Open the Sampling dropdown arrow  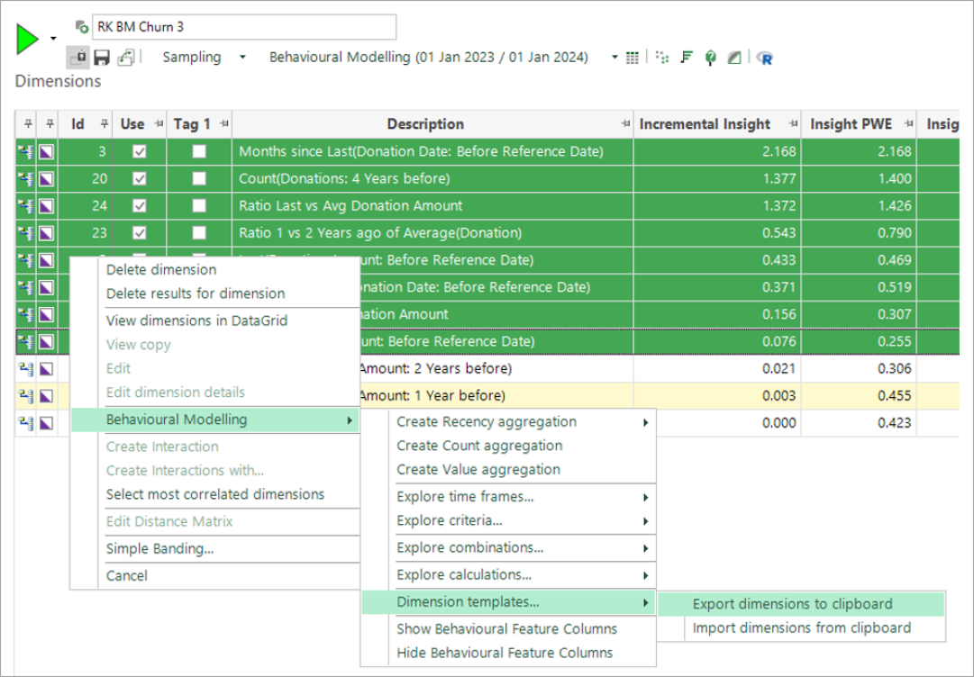pos(242,58)
